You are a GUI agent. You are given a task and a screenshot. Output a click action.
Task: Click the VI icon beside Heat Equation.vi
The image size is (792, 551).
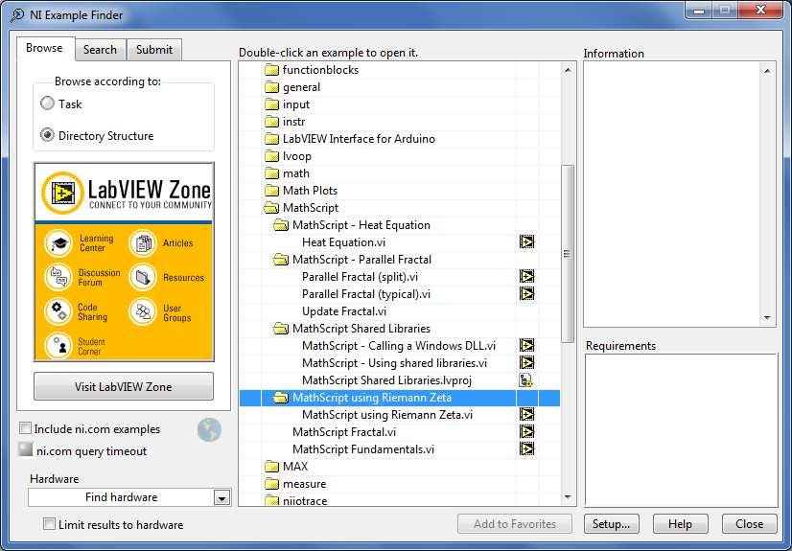coord(526,242)
